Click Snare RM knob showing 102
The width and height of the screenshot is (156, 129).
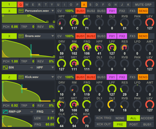(x=74, y=48)
